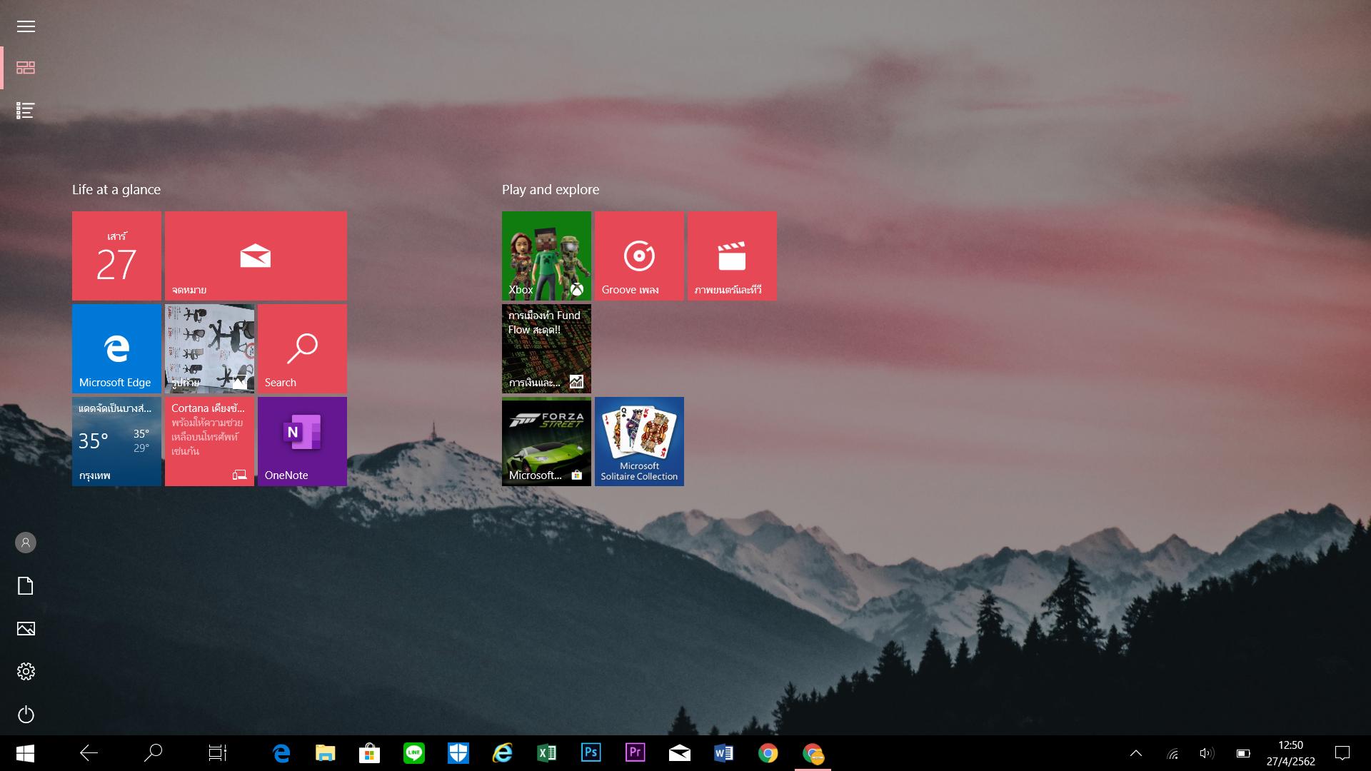
Task: Launch the Microsoft Edge tile
Action: click(x=116, y=348)
